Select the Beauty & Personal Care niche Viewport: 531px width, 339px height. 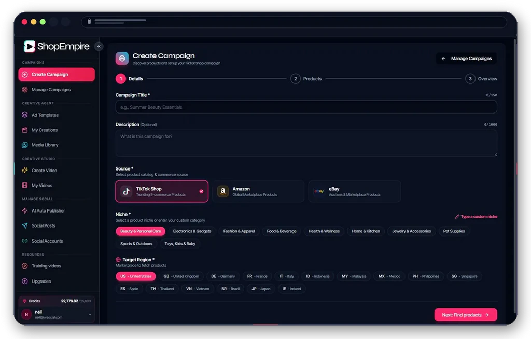(x=141, y=231)
